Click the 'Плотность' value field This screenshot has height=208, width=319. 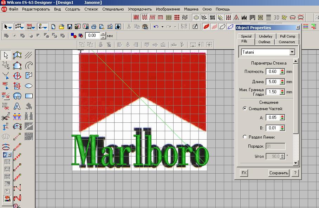[272, 72]
